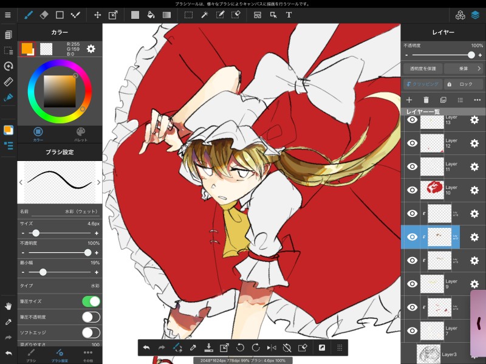Toggle the 筆圧サイズ switch
The width and height of the screenshot is (486, 364).
91,301
